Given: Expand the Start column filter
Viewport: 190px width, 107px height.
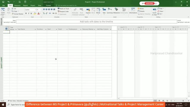Looking at the screenshot, I should 56,29.
